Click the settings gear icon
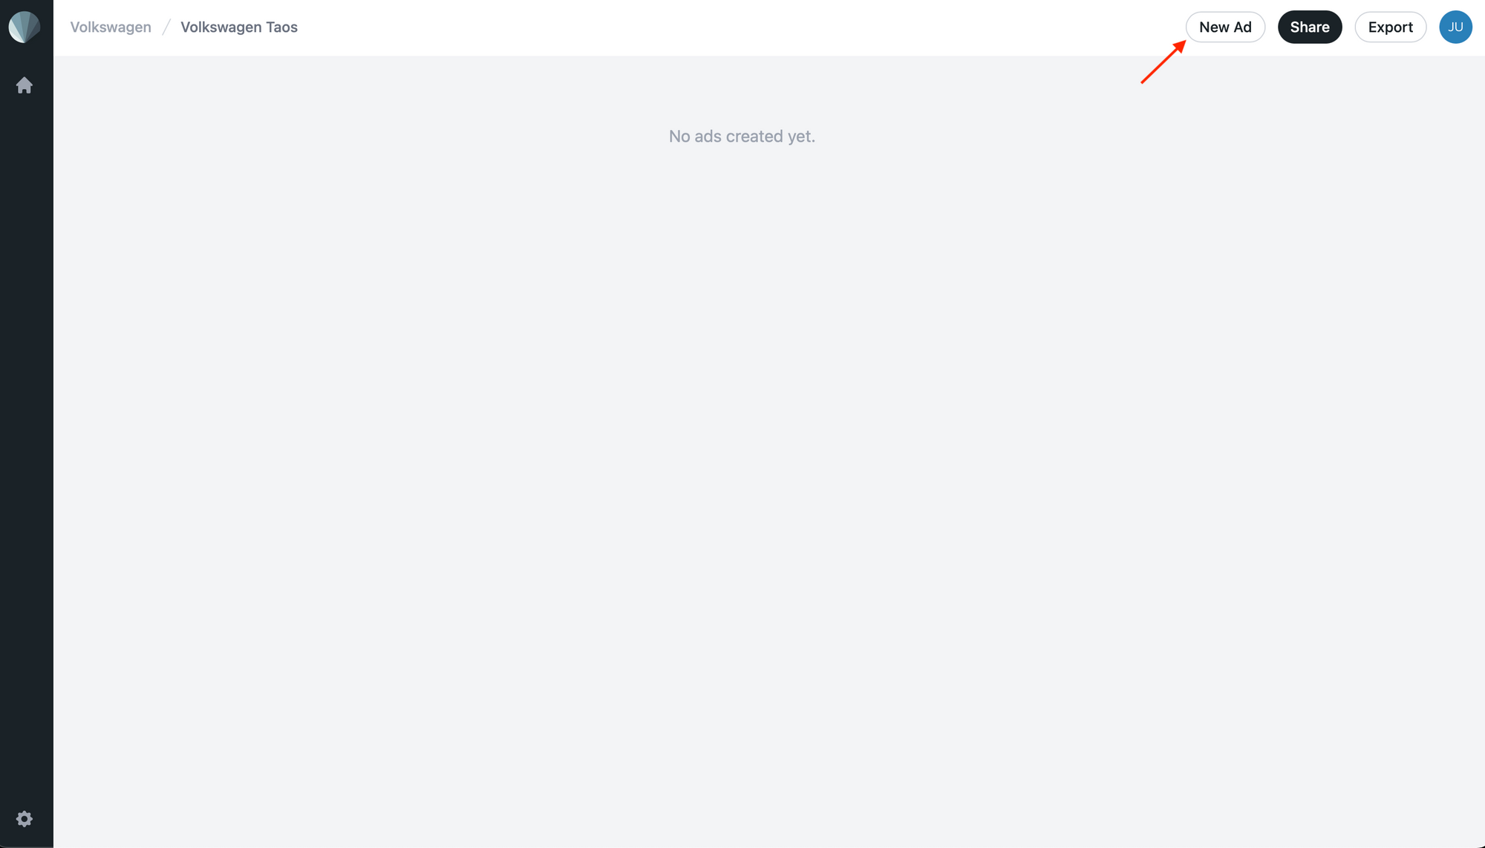 tap(25, 818)
